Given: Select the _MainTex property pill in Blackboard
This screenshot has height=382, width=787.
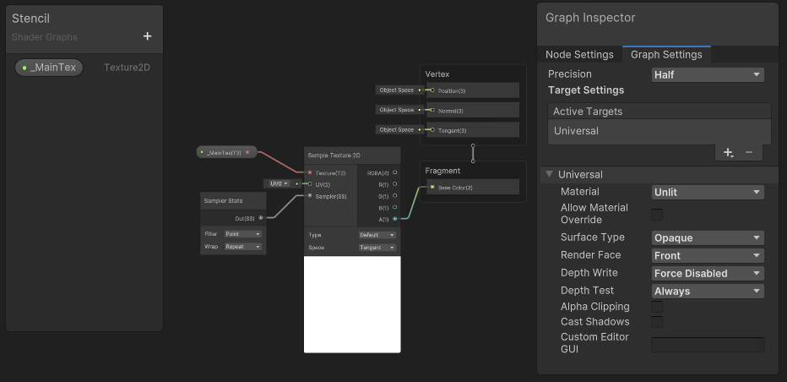Looking at the screenshot, I should point(49,68).
